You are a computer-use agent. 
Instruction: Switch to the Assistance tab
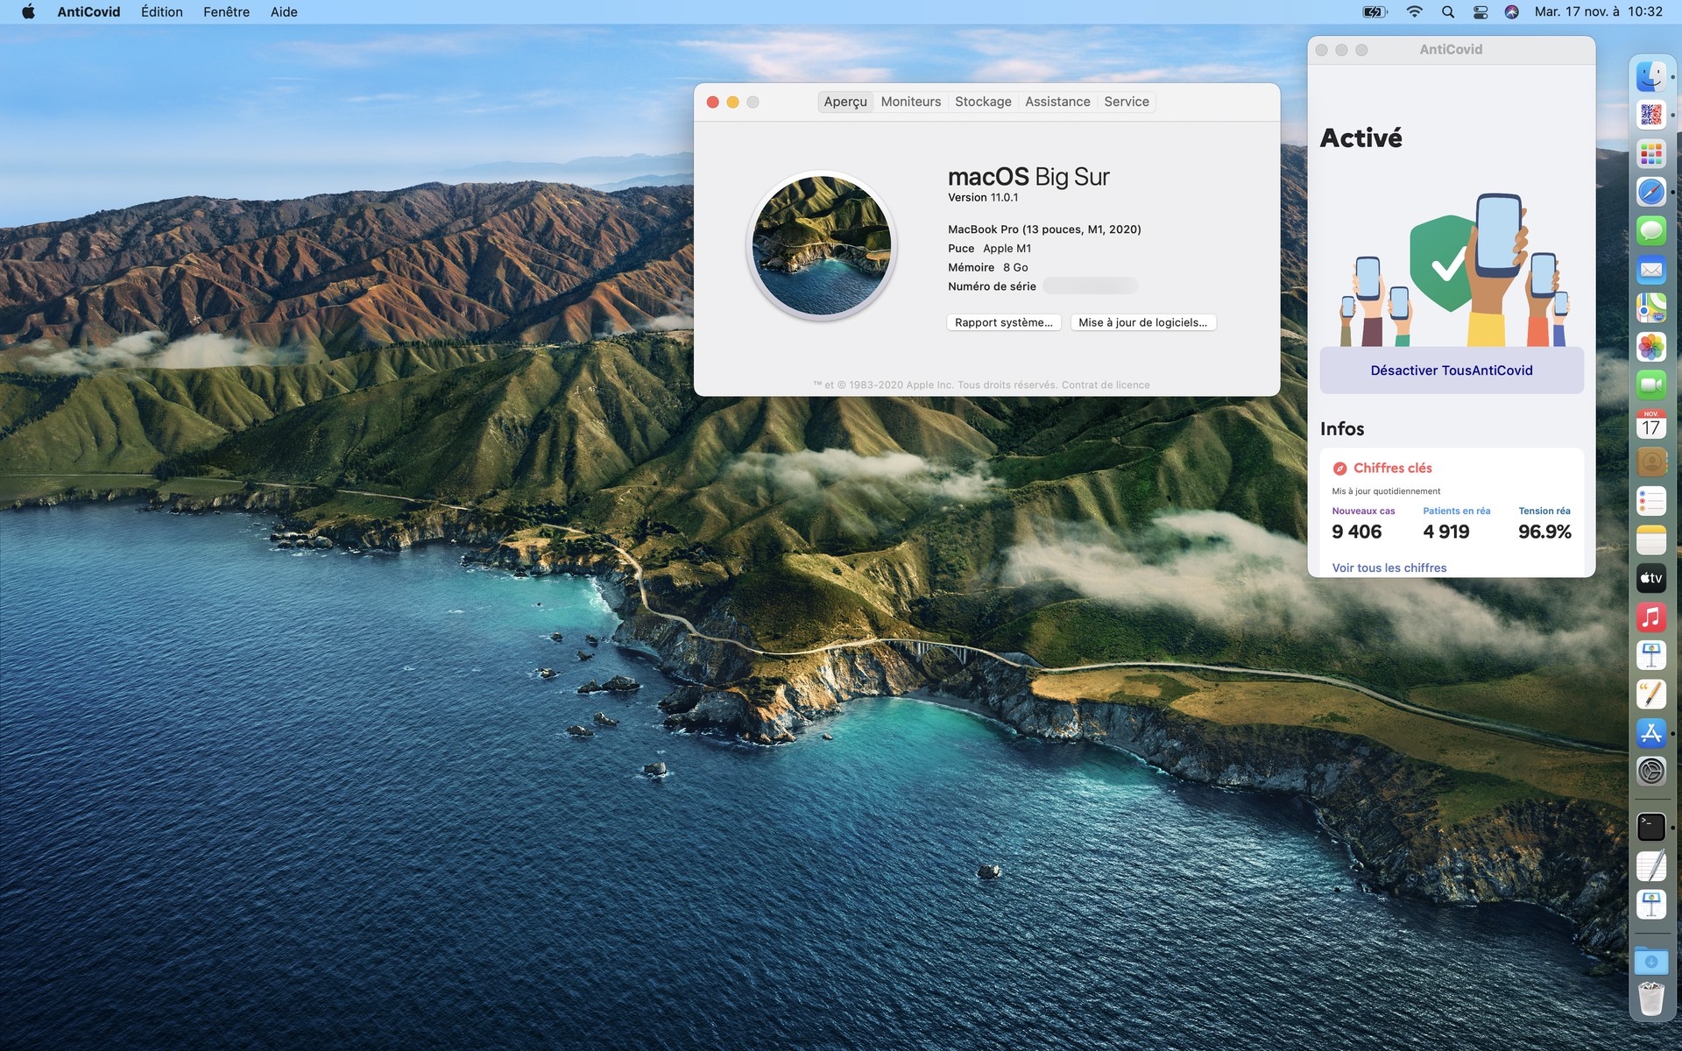pos(1057,102)
